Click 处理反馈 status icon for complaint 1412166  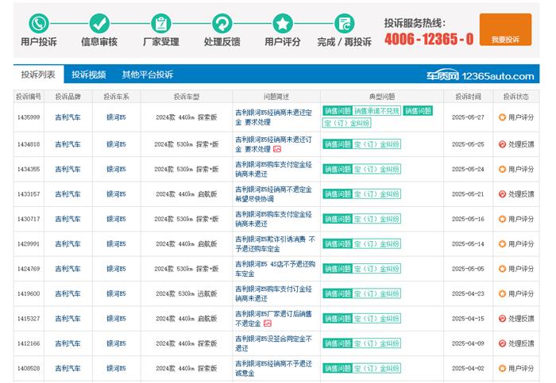coord(502,343)
